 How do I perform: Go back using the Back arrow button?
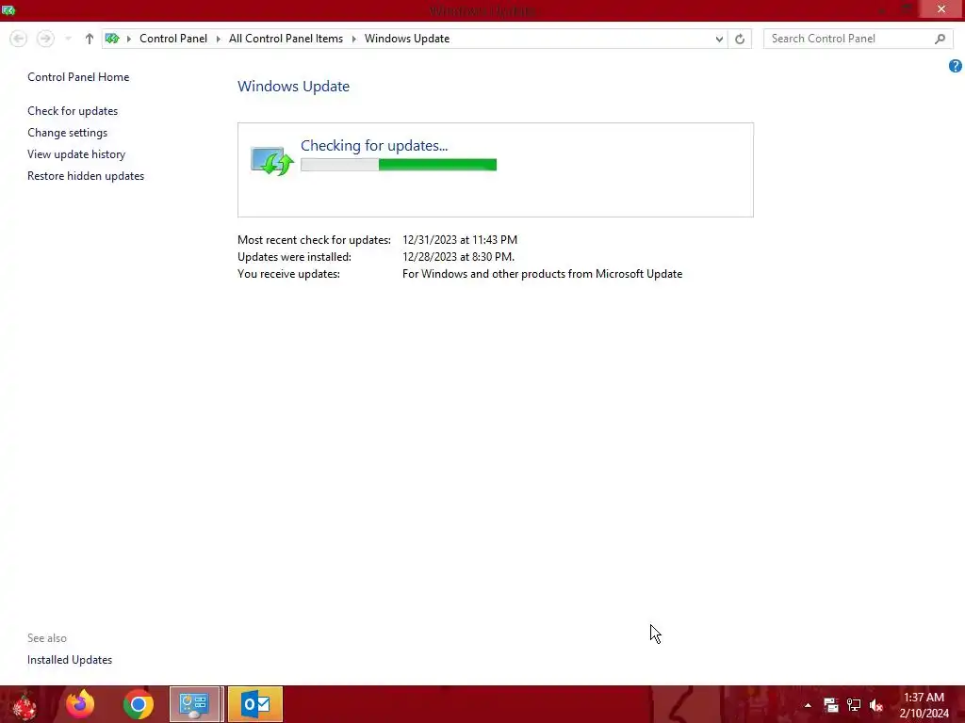pyautogui.click(x=19, y=39)
